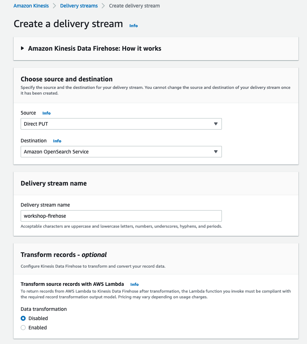Select Enabled data transformation option
This screenshot has width=307, height=344.
coord(23,328)
